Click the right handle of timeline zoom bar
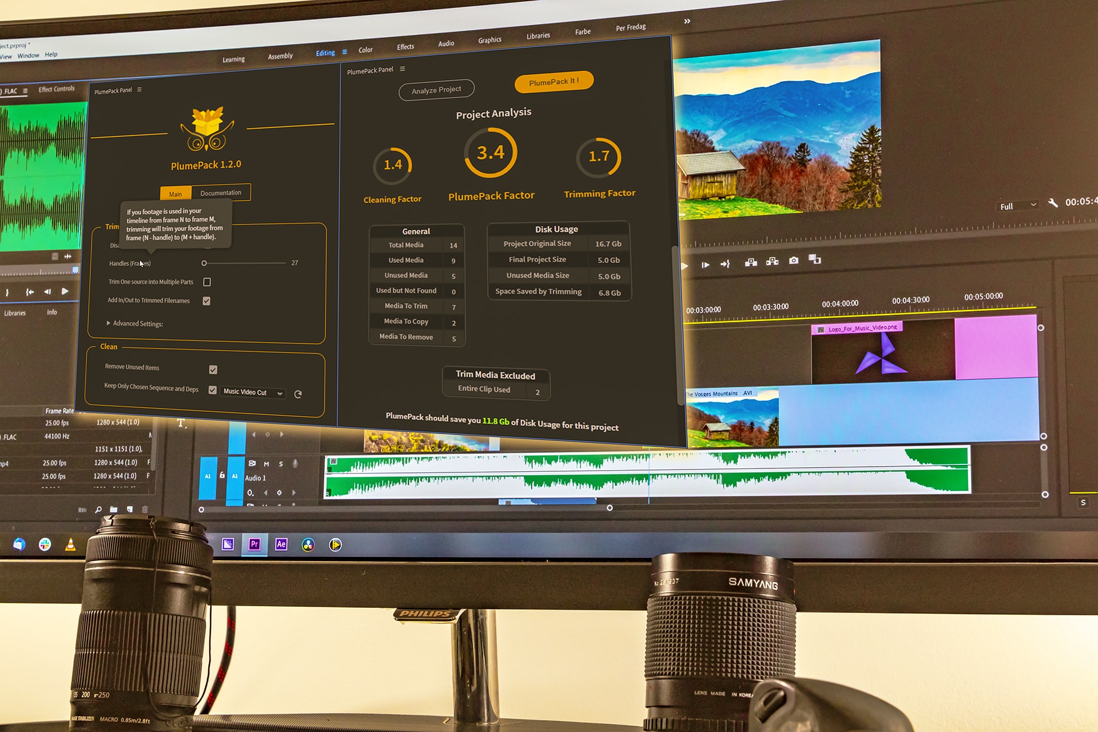1098x732 pixels. point(610,508)
